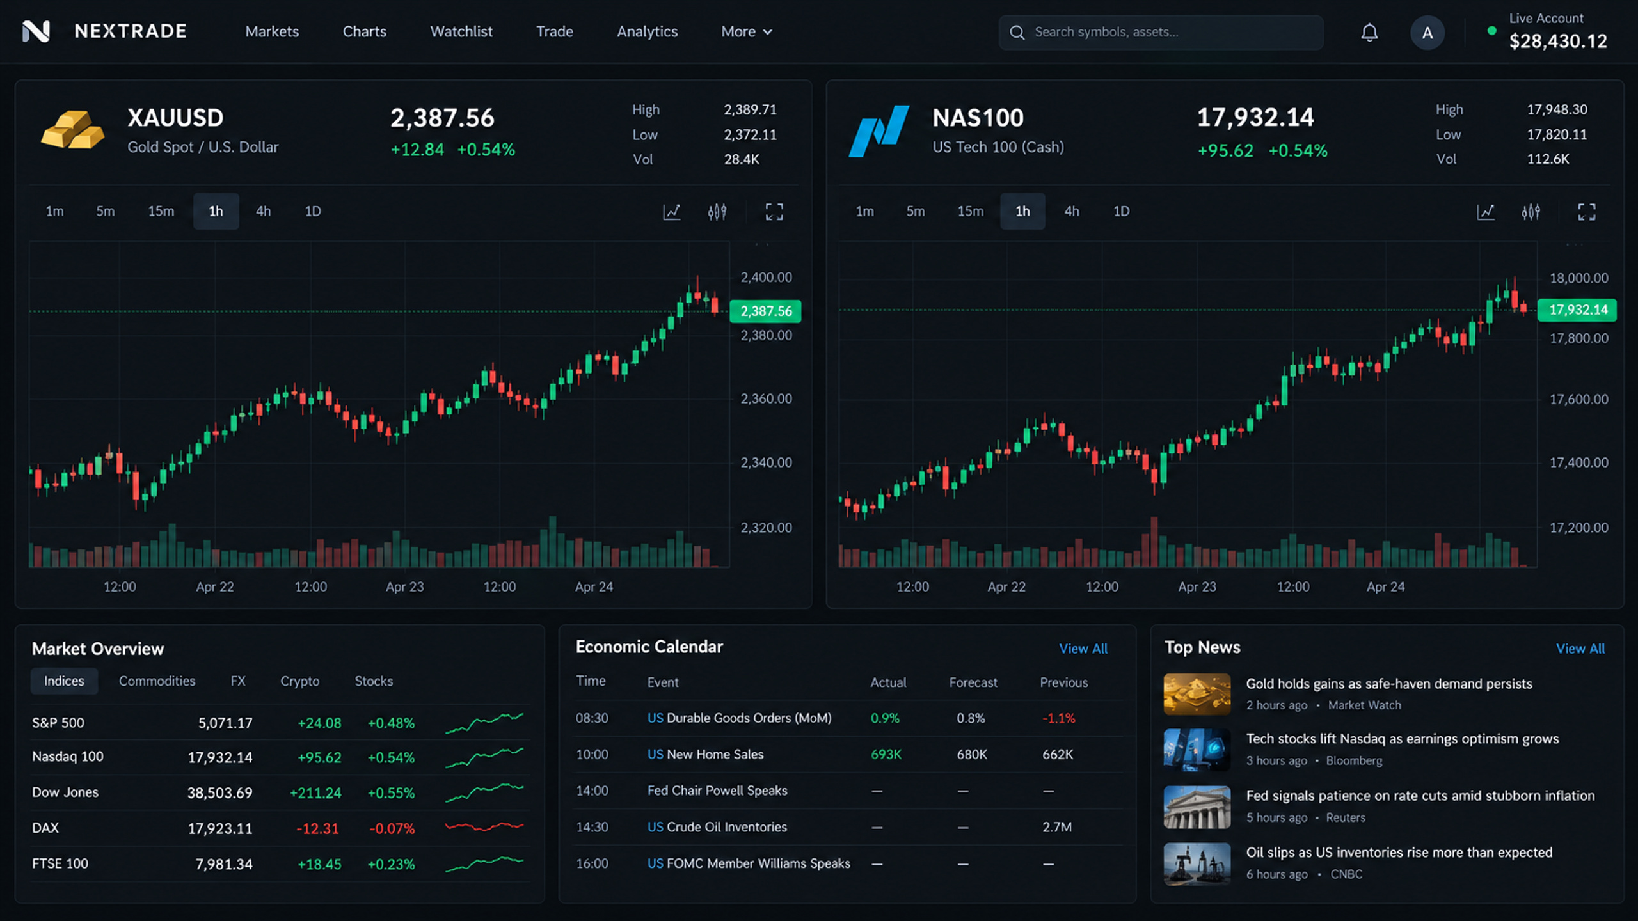Switch to FX tab in Market Overview
Image resolution: width=1638 pixels, height=921 pixels.
coord(237,681)
